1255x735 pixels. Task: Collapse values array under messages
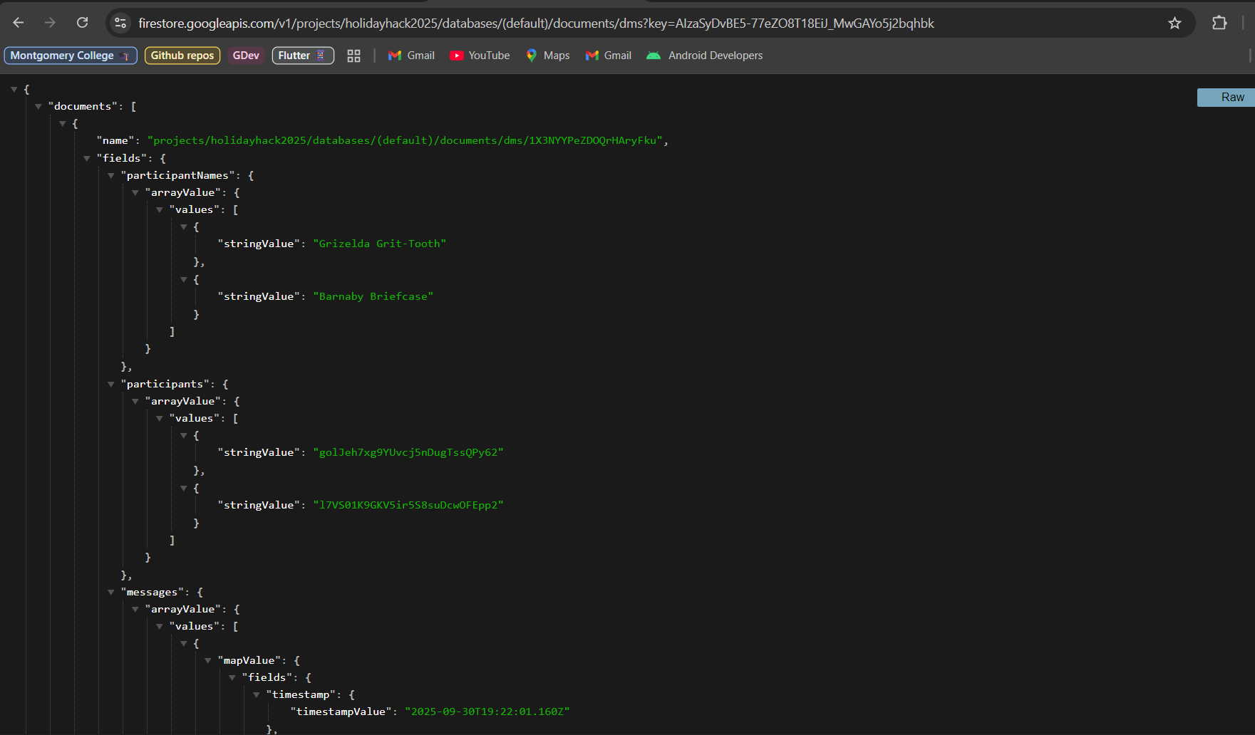click(159, 626)
